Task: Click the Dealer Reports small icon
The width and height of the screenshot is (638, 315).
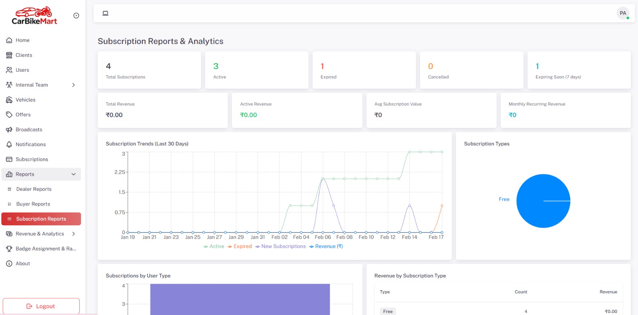Action: [x=10, y=189]
